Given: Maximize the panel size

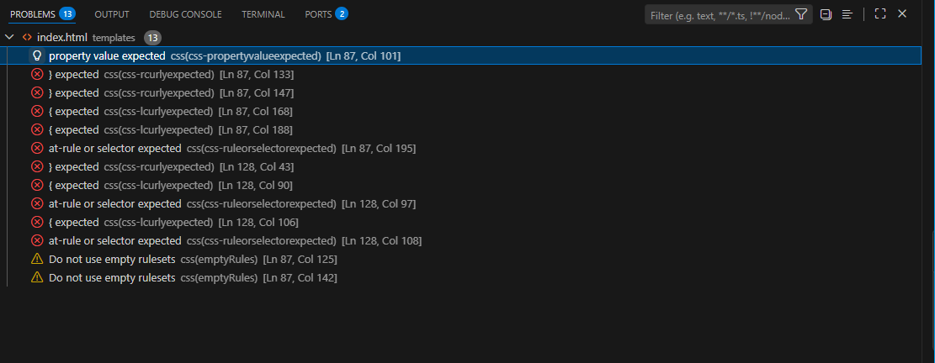Looking at the screenshot, I should click(880, 13).
